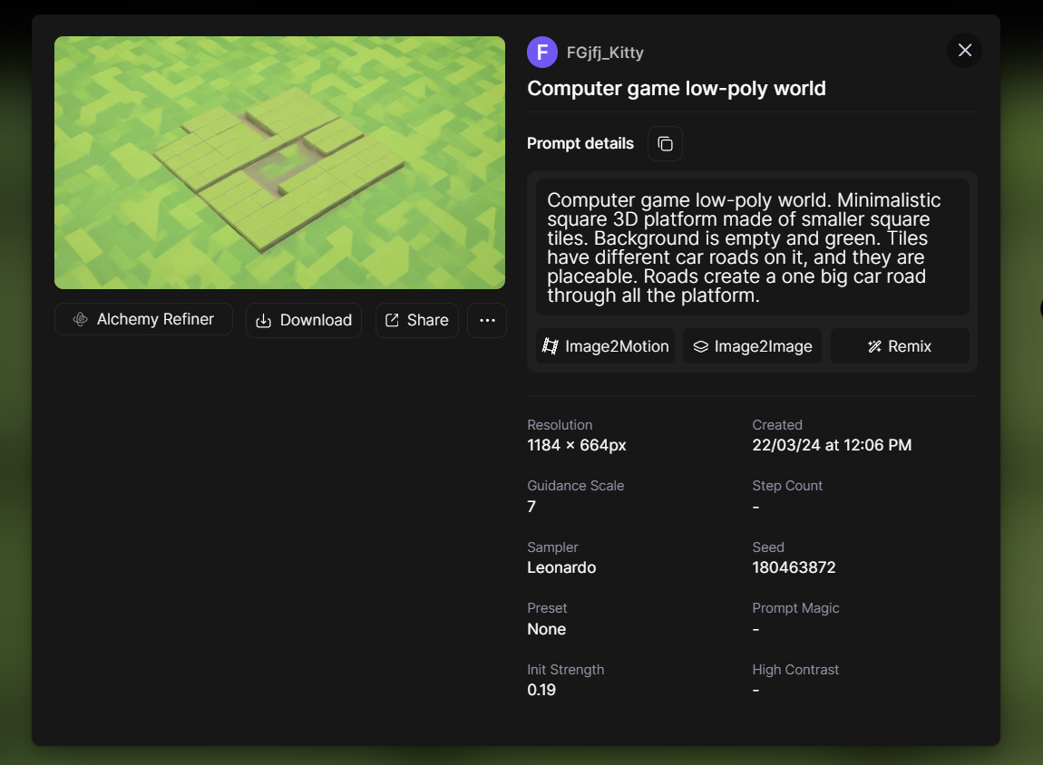Open the FGjfj_Kitty profile link
Image resolution: width=1043 pixels, height=765 pixels.
click(x=605, y=53)
